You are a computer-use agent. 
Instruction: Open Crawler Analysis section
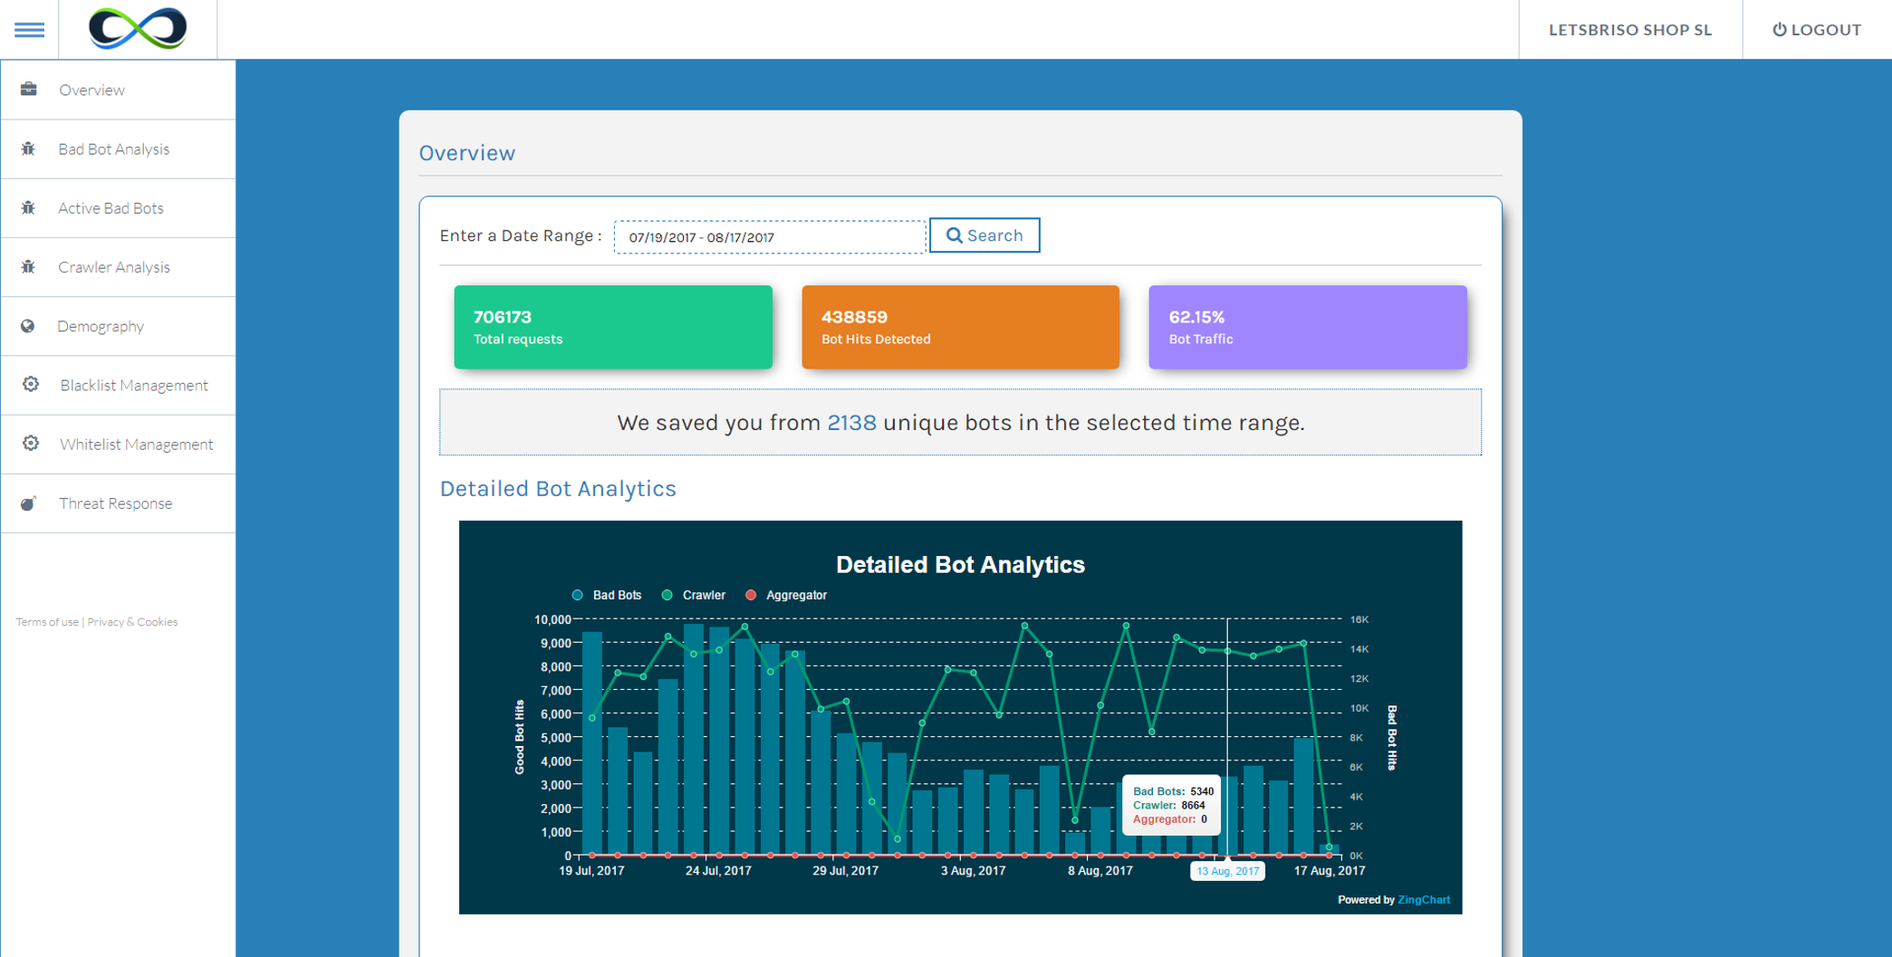[x=118, y=267]
